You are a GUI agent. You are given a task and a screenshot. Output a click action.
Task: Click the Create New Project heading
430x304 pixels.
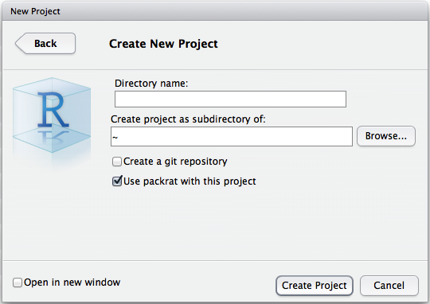click(163, 44)
